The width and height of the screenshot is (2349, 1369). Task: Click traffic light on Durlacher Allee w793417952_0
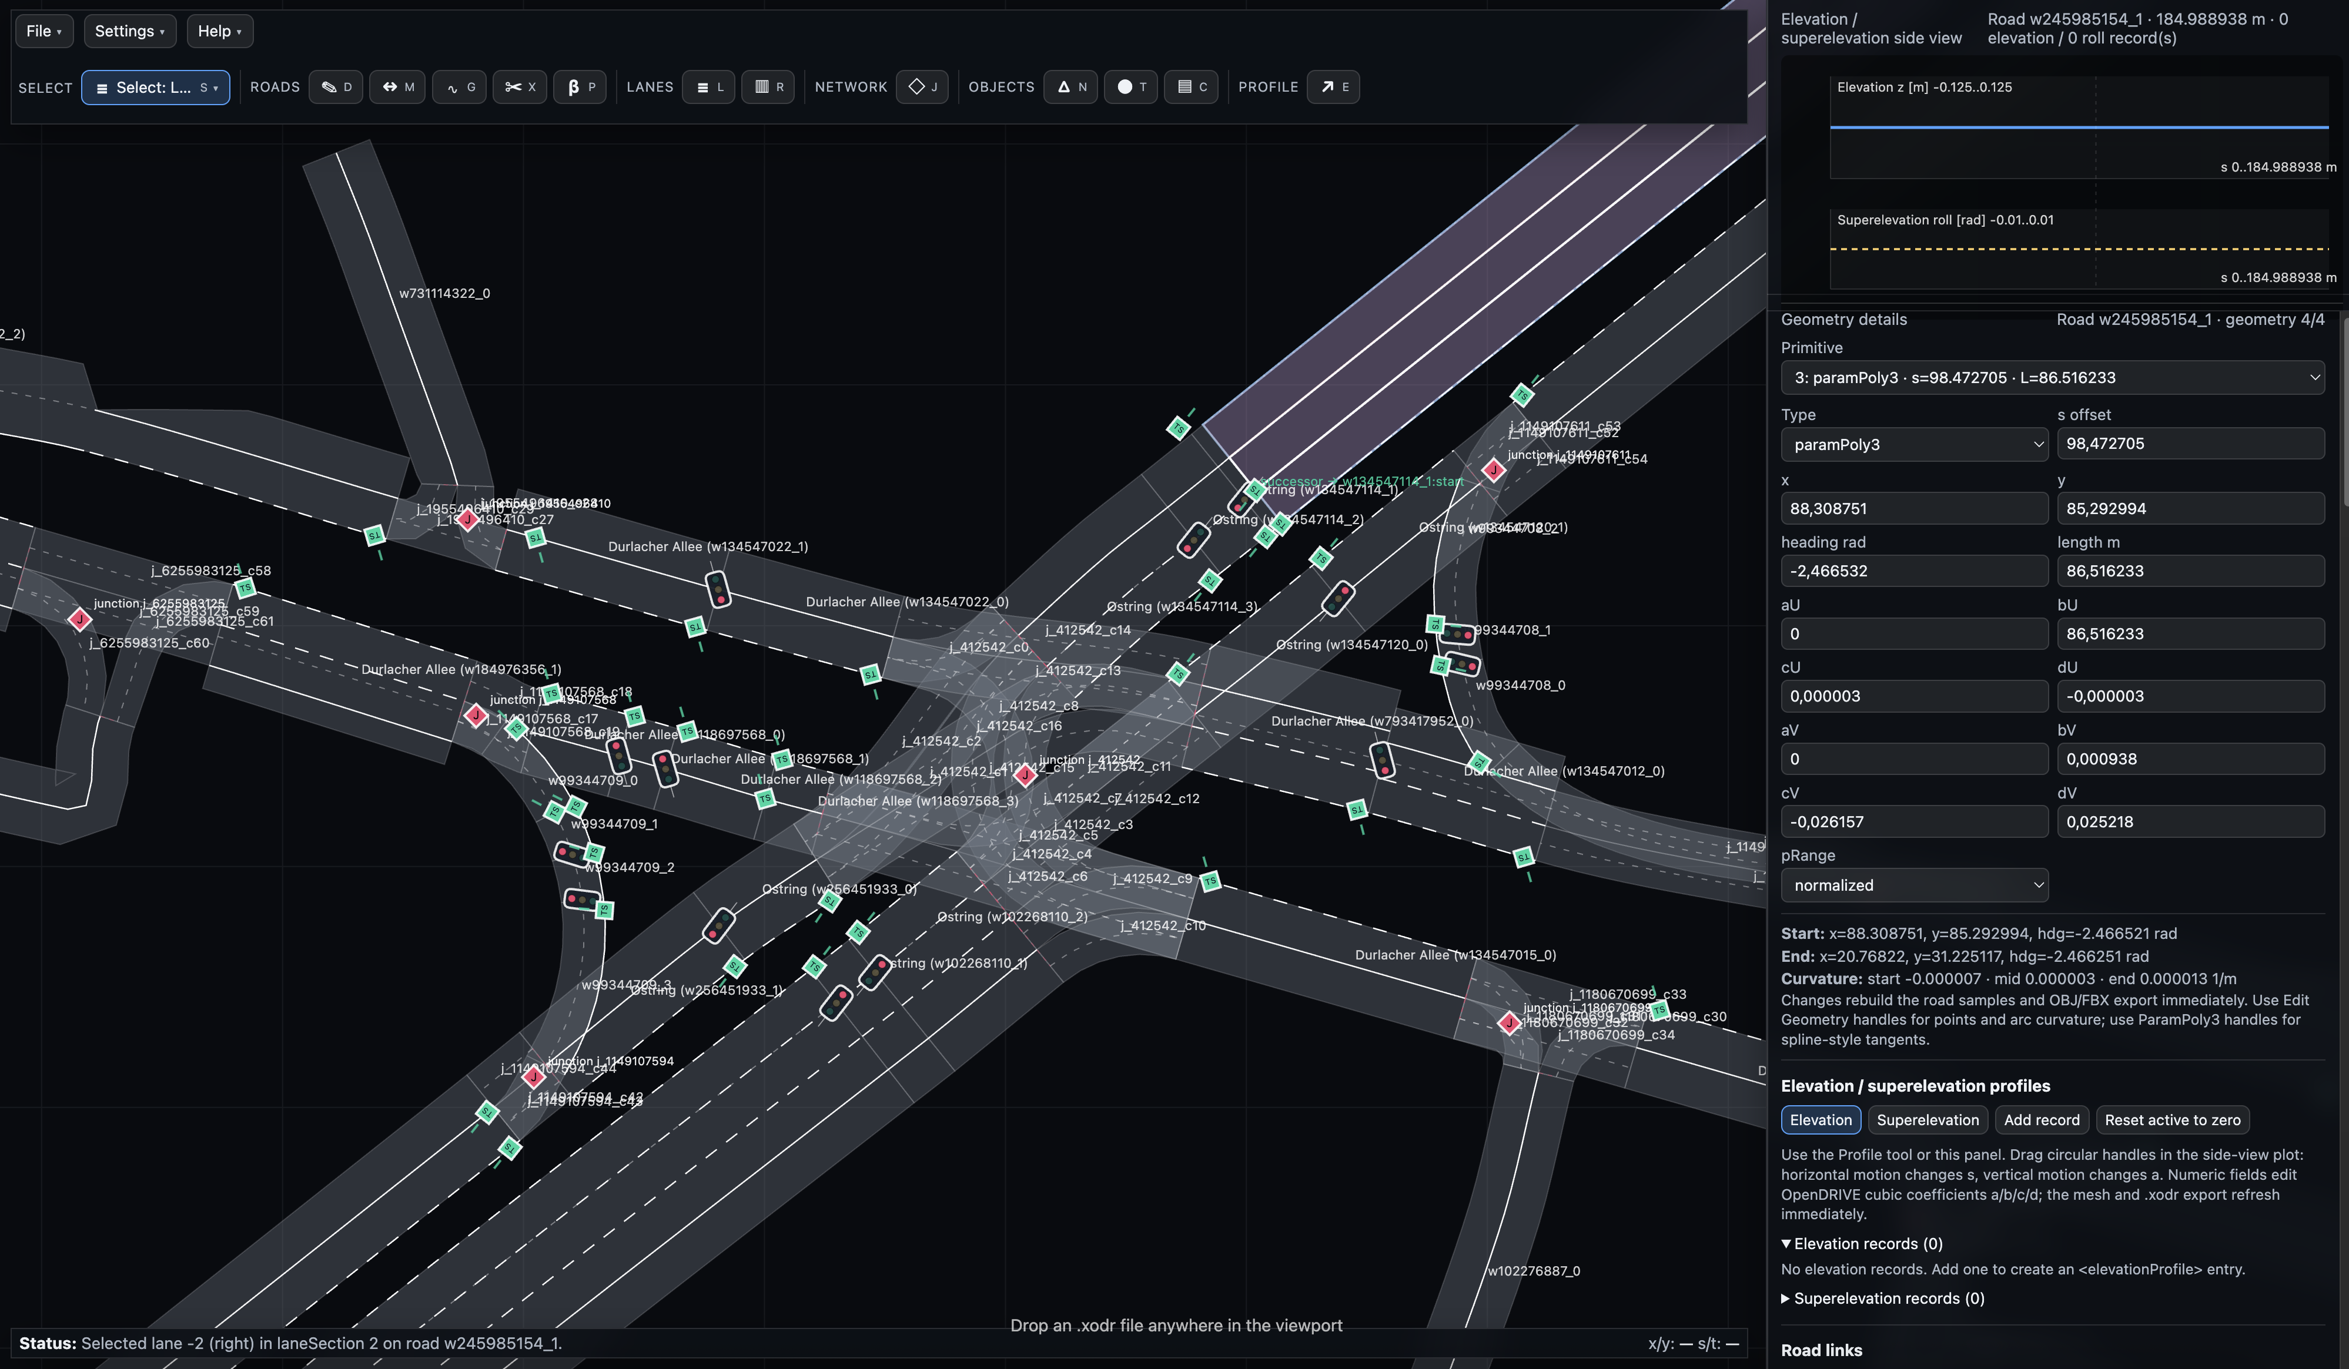[x=1383, y=760]
